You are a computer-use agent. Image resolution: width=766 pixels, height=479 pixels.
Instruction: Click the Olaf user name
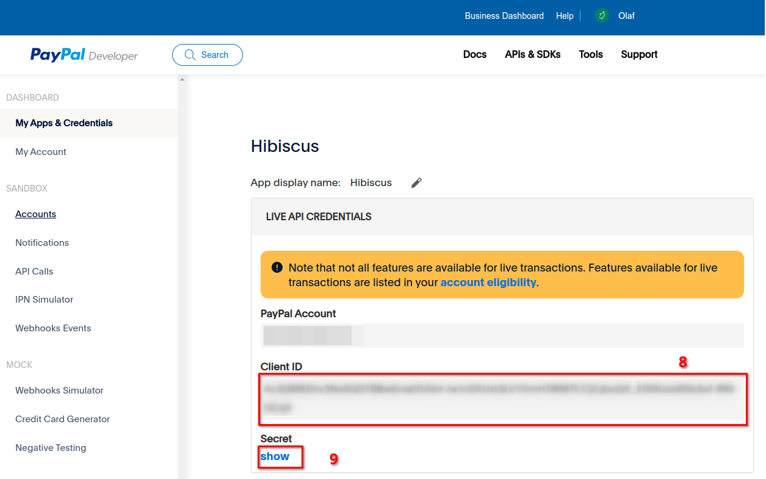pyautogui.click(x=626, y=16)
